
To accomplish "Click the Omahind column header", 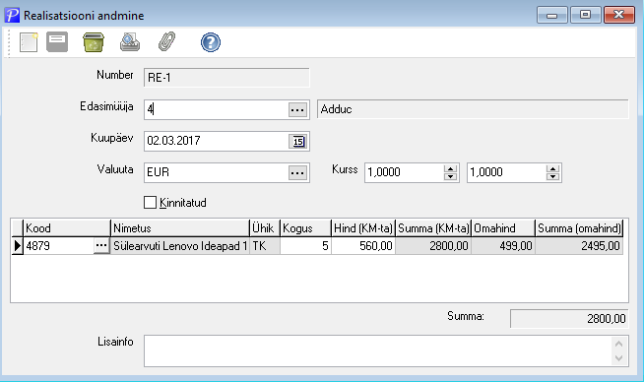I will [x=503, y=228].
